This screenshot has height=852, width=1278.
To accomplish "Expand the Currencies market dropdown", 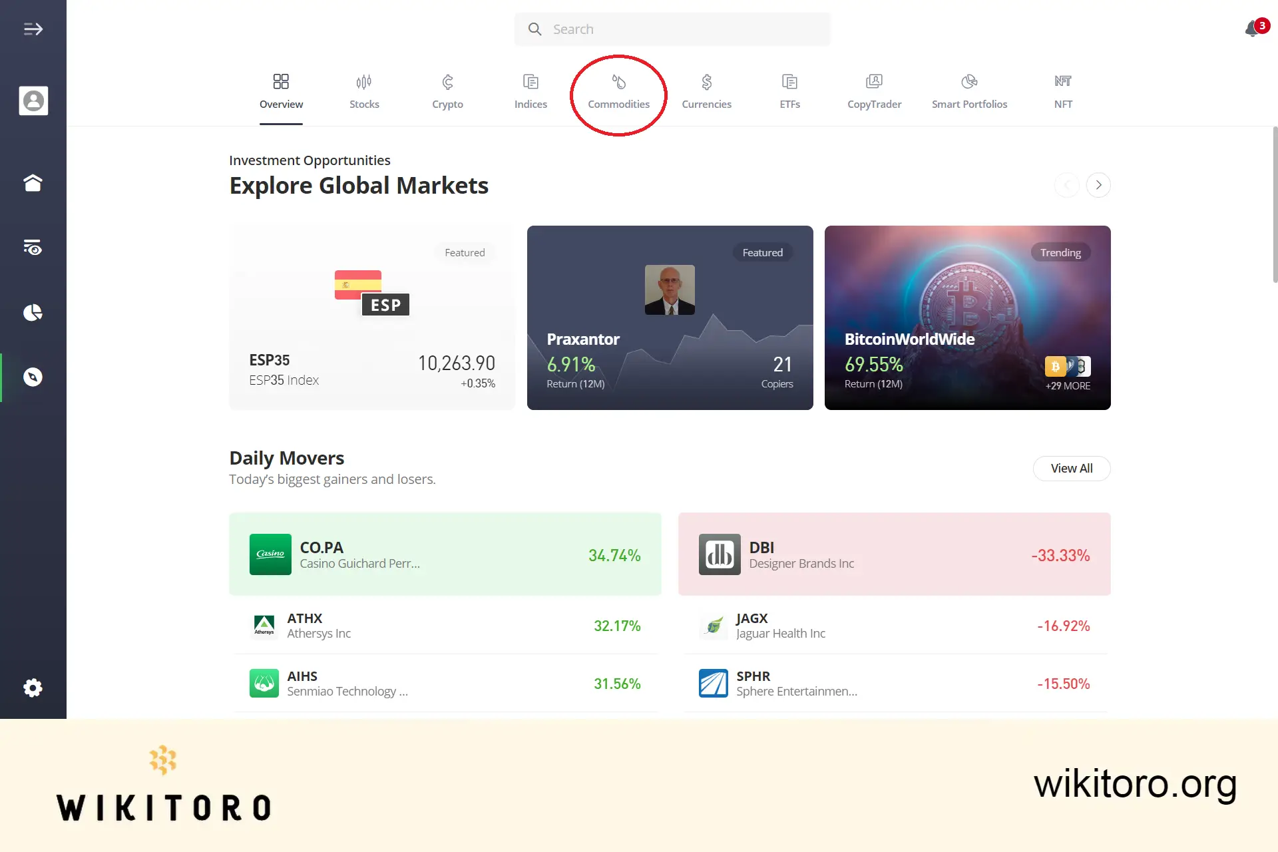I will point(706,91).
